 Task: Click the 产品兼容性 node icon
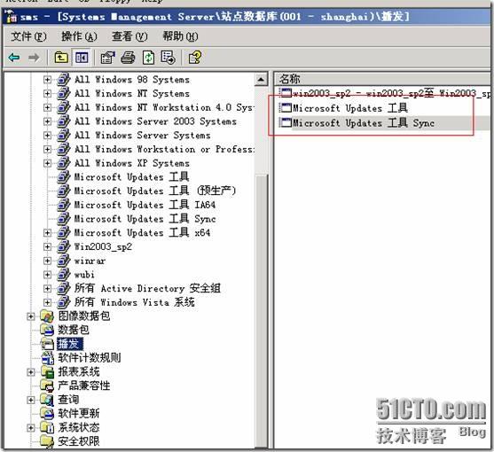pyautogui.click(x=47, y=386)
